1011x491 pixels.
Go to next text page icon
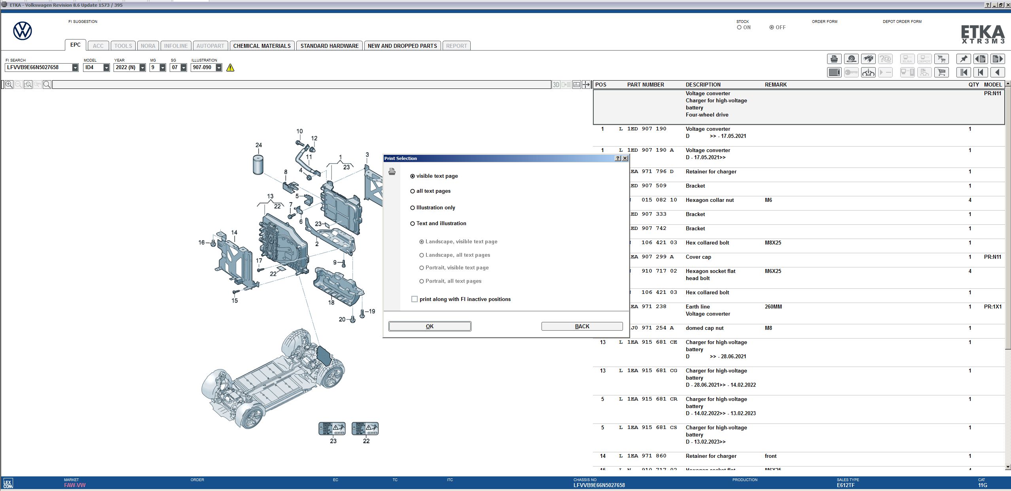tap(997, 59)
